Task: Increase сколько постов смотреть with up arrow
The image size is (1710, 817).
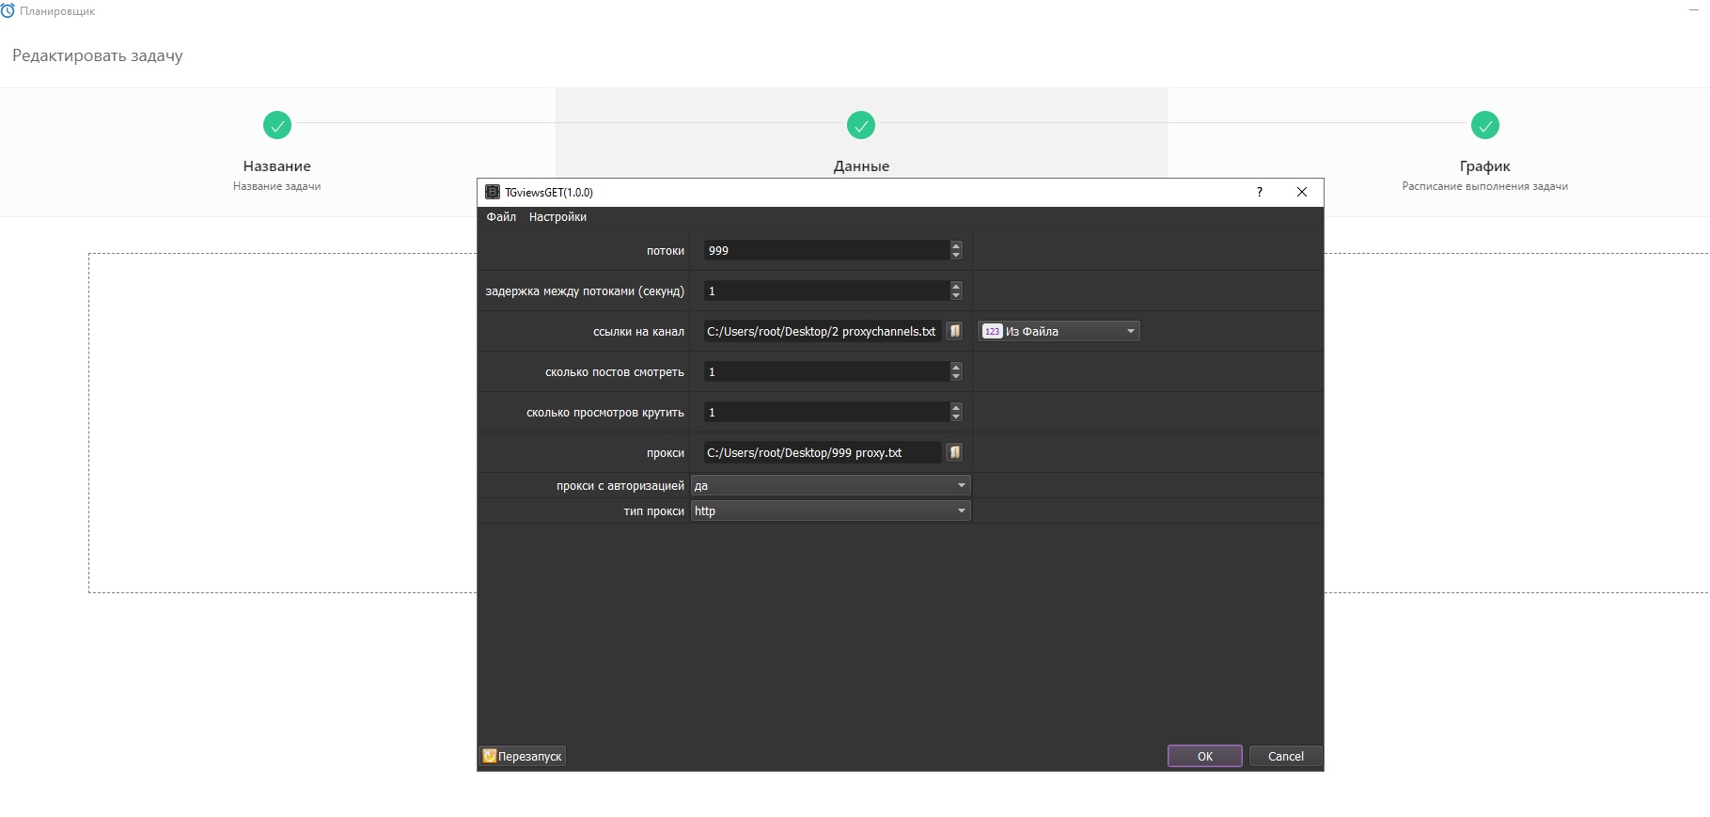Action: (956, 368)
